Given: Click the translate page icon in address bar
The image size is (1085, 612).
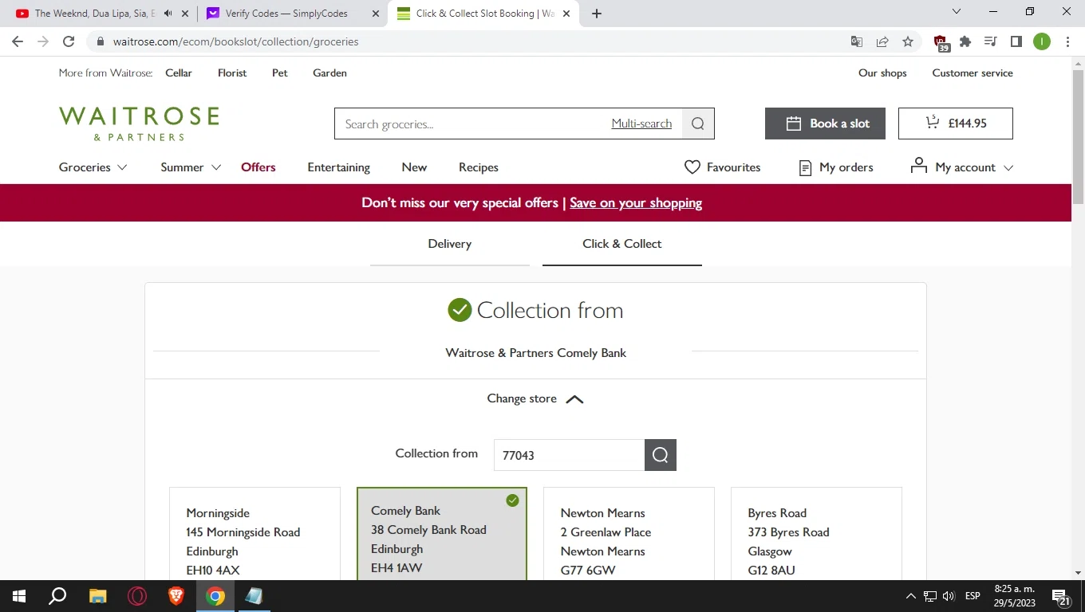Looking at the screenshot, I should coord(856,41).
